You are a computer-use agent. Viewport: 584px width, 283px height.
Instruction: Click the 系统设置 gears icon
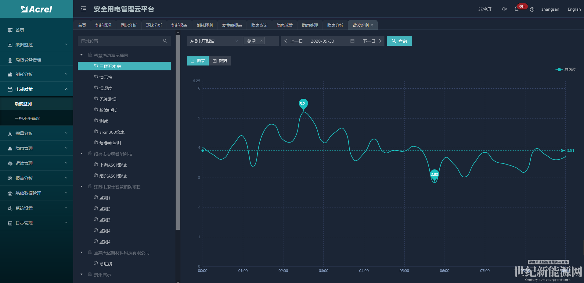coord(10,208)
